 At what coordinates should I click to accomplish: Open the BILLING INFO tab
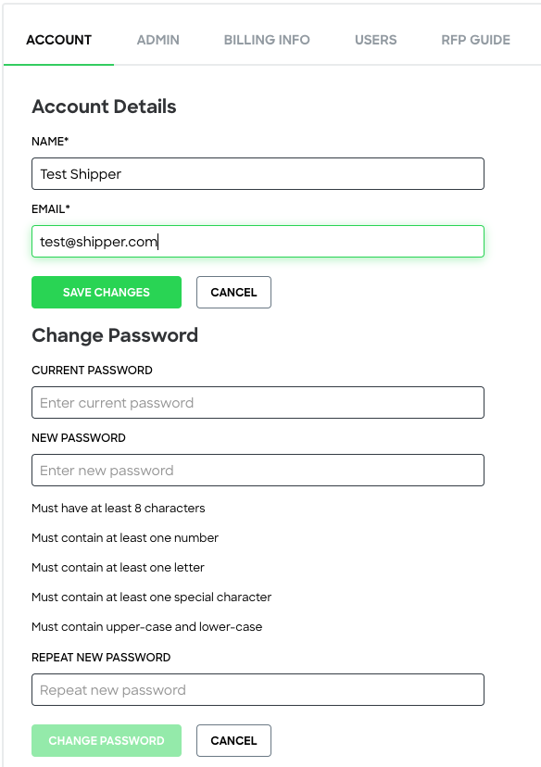267,40
